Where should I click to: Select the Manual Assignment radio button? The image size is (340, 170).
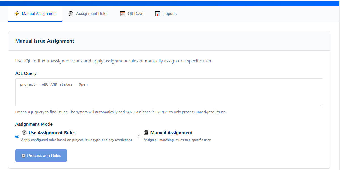click(139, 136)
